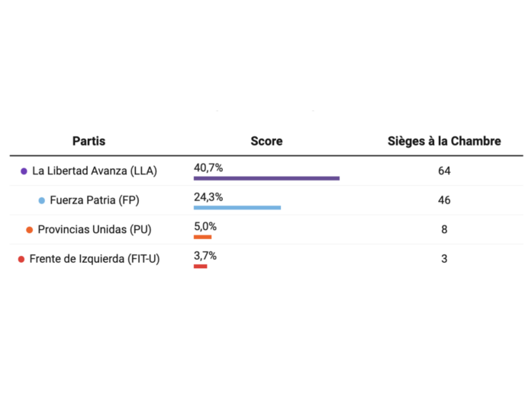Click the purple dot beside La Libertad Avanza
The width and height of the screenshot is (525, 393).
click(24, 171)
